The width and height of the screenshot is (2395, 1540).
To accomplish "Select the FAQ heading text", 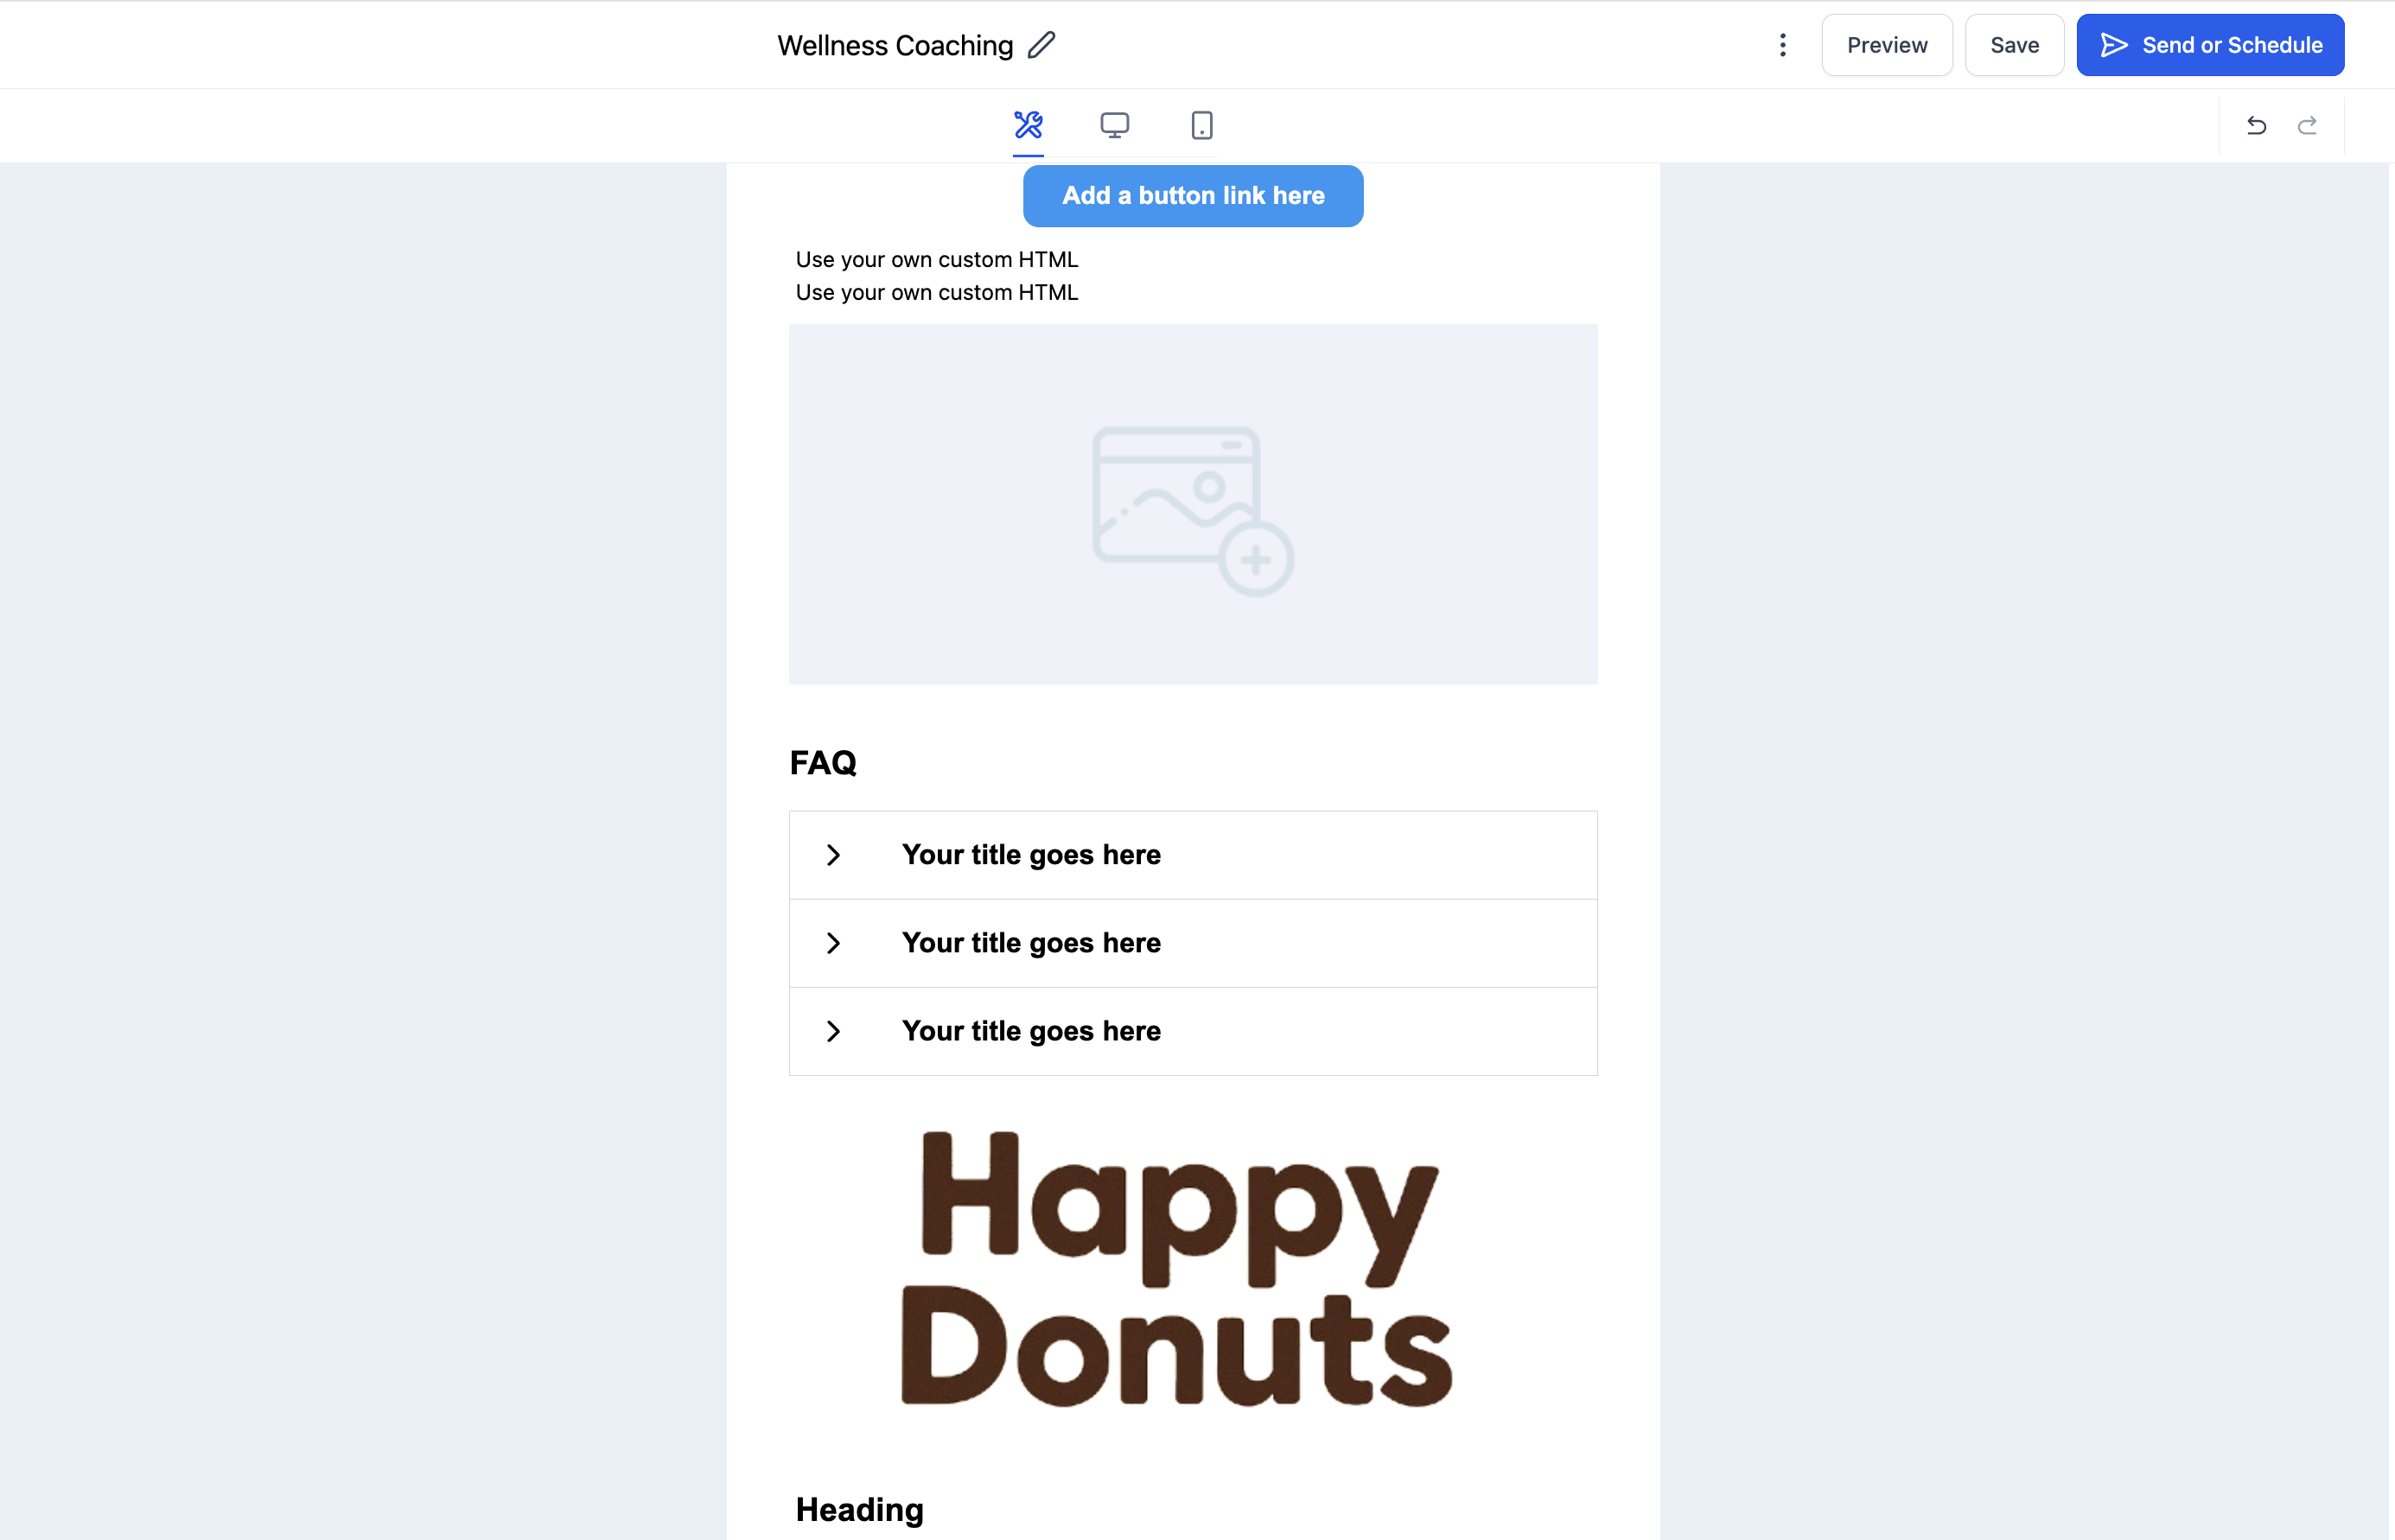I will tap(823, 763).
